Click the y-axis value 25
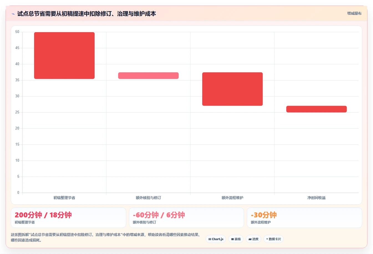The width and height of the screenshot is (373, 254). 17,112
